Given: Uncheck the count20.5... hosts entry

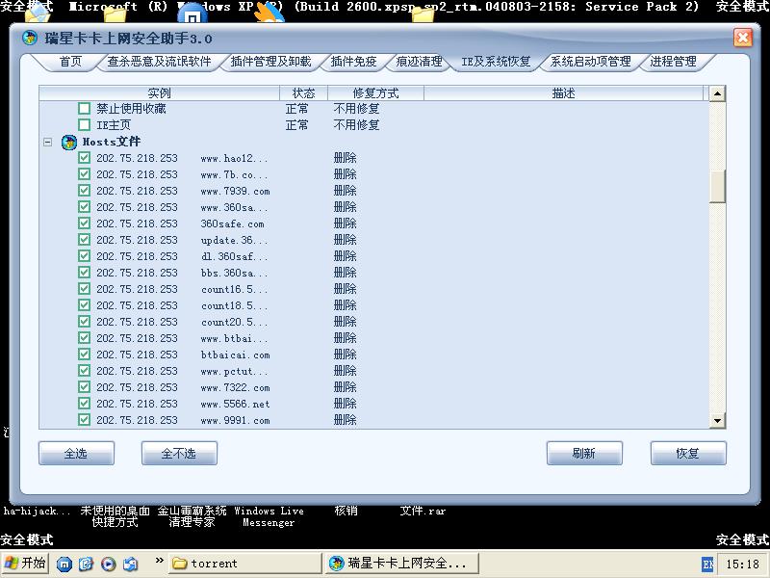Looking at the screenshot, I should point(85,322).
